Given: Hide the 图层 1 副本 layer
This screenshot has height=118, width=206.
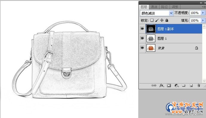Looking at the screenshot, I should tap(142, 28).
